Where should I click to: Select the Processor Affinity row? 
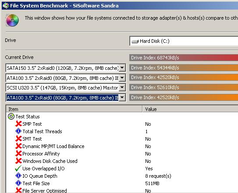click(x=122, y=154)
